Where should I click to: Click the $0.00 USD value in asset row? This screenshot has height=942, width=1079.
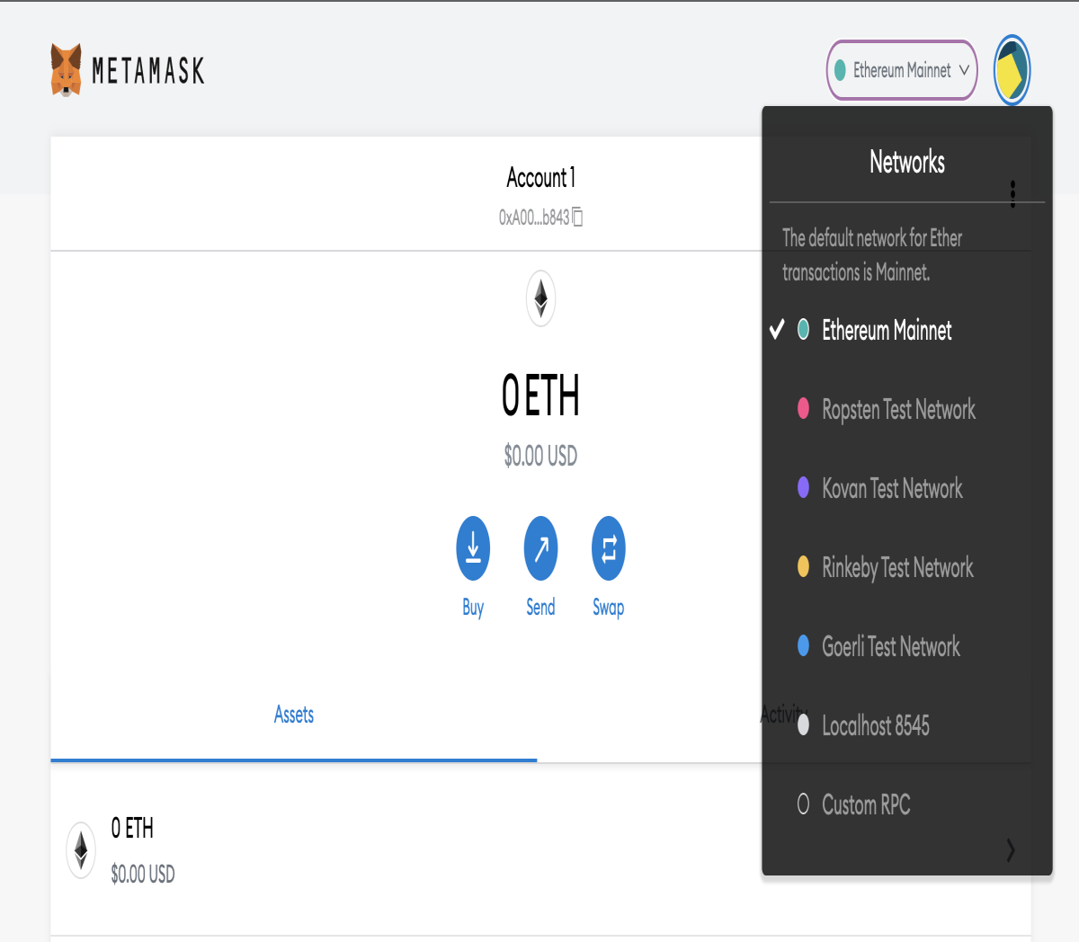tap(143, 874)
